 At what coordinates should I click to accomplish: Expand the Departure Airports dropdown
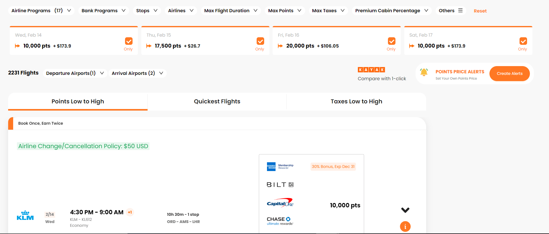click(75, 73)
